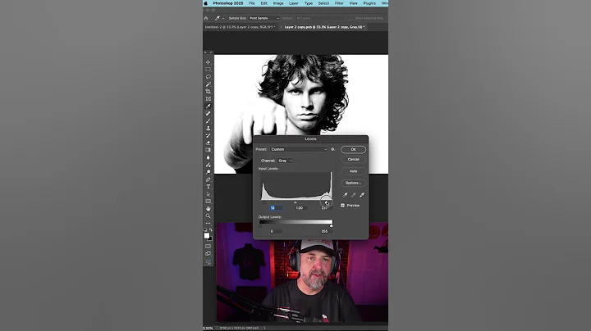The height and width of the screenshot is (331, 591).
Task: Toggle Quick Mask mode icon
Action: coord(208,247)
